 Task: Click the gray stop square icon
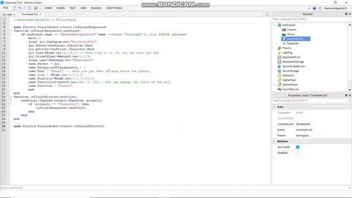(35, 8)
